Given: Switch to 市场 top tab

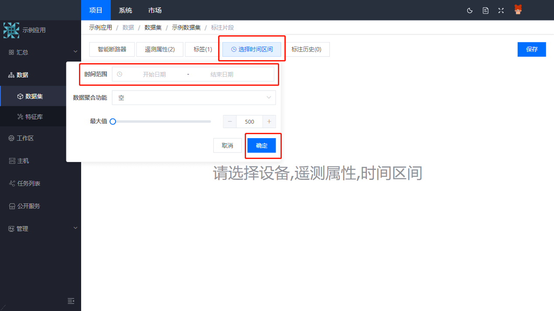Looking at the screenshot, I should tap(155, 10).
